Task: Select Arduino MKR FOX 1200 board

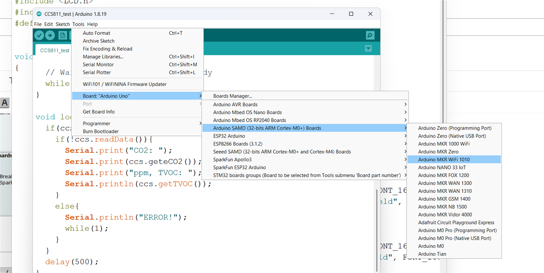Action: (x=454, y=175)
